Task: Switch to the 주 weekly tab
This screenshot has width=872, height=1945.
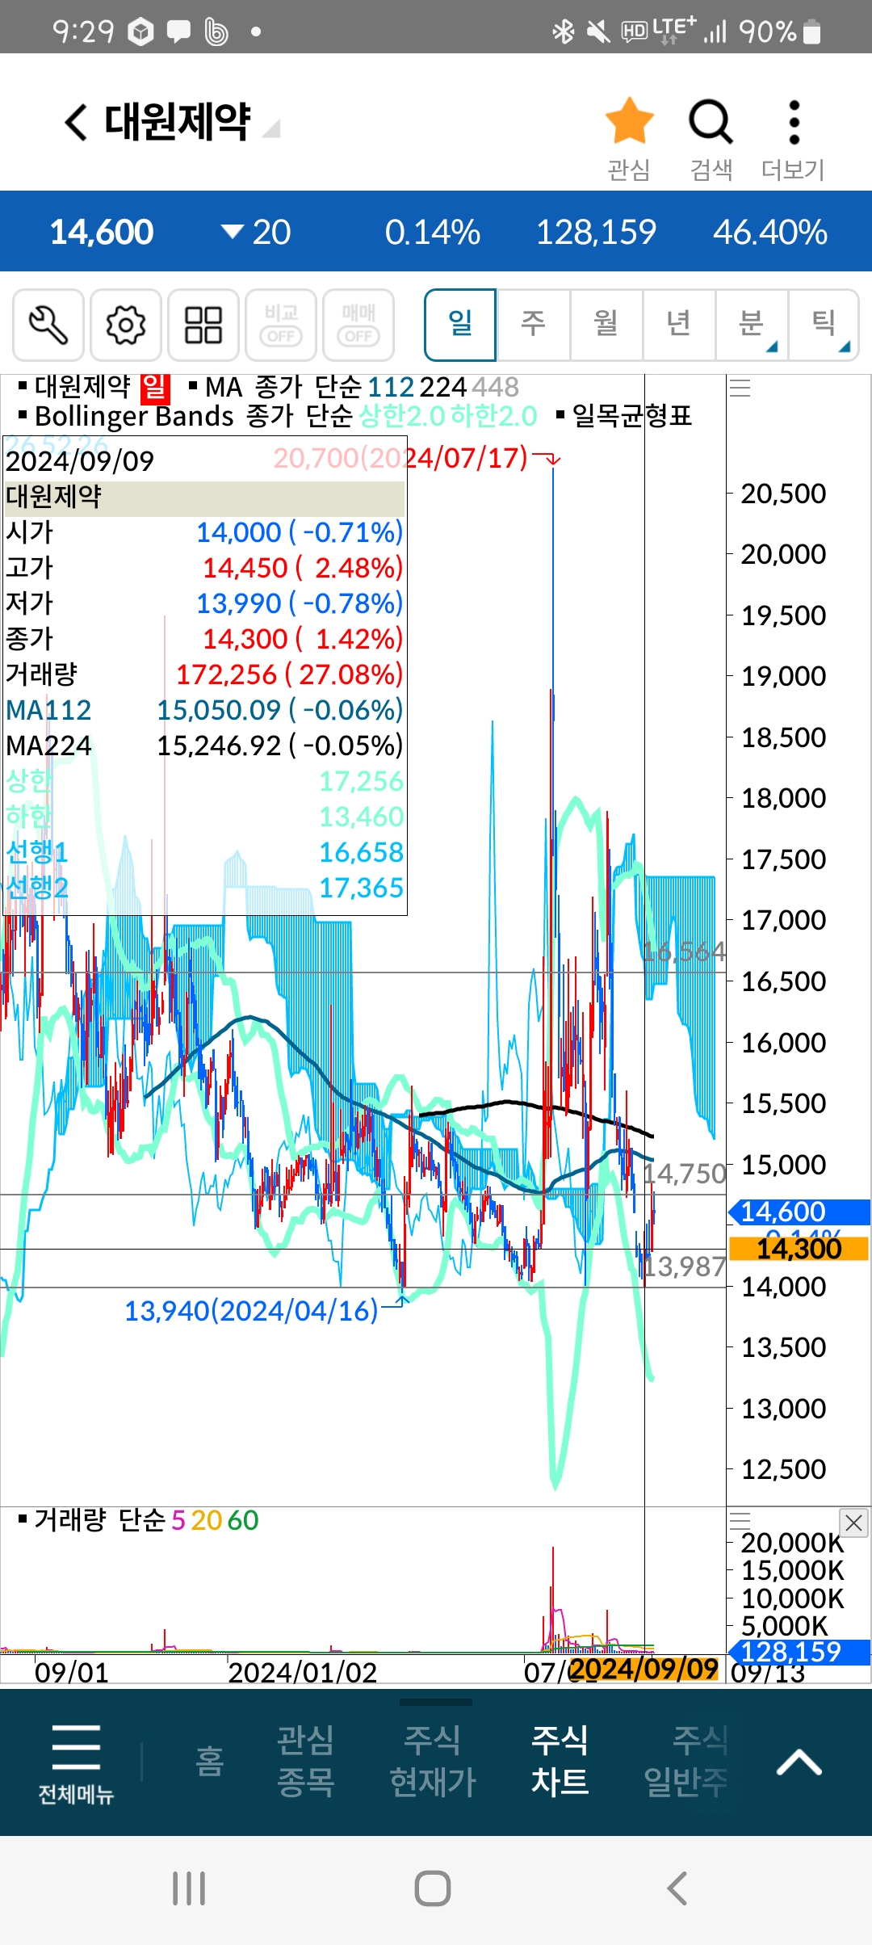Action: (533, 325)
